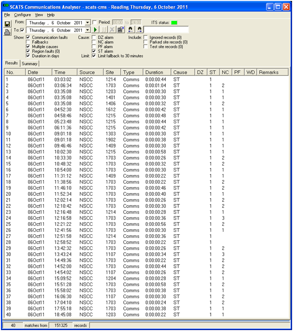Sort by the No. column header

point(15,72)
